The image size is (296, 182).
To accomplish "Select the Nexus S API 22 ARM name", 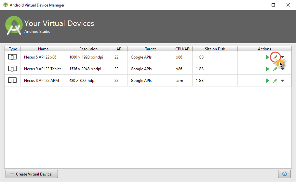I will pos(41,81).
